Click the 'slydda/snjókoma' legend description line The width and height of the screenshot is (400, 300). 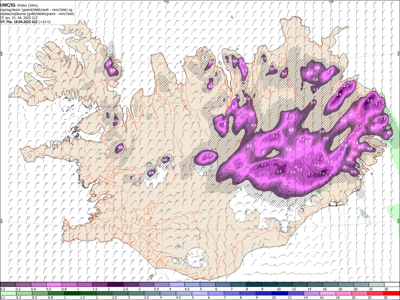pyautogui.click(x=37, y=14)
